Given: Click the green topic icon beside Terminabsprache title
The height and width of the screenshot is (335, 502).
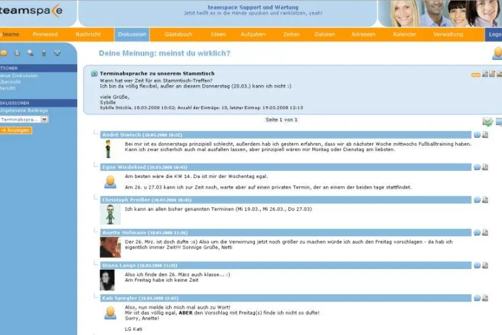Looking at the screenshot, I should point(94,73).
